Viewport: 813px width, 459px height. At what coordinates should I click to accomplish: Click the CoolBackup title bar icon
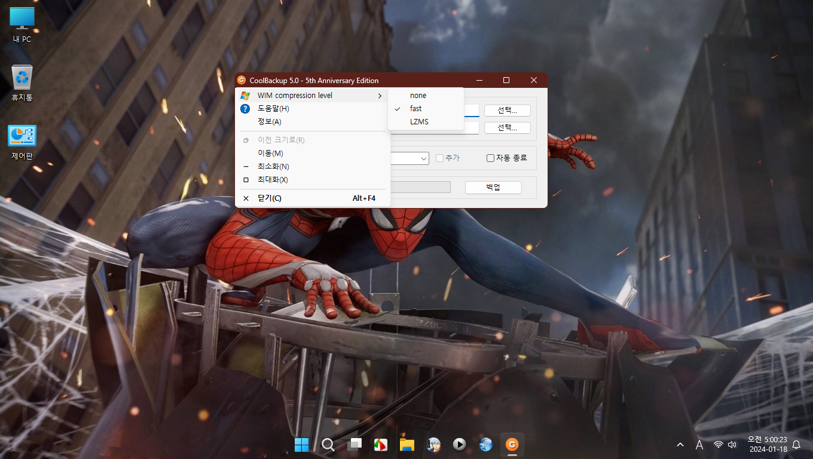point(242,80)
